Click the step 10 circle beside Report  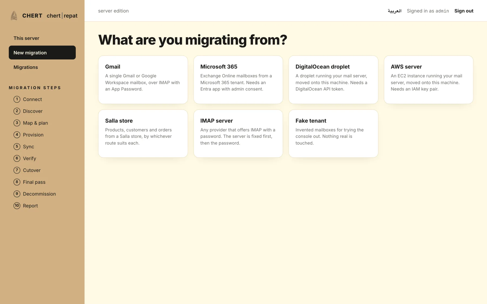17,206
